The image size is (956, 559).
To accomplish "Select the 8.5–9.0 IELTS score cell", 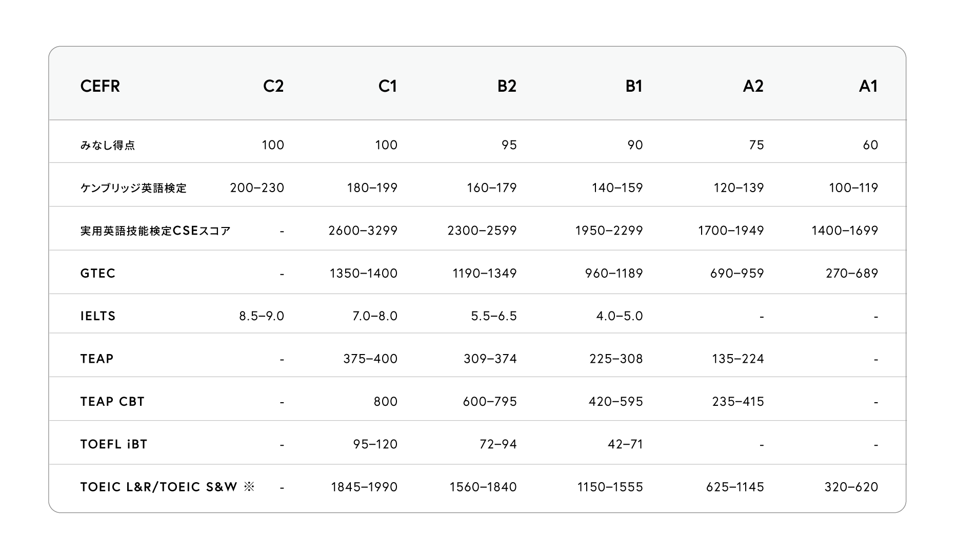I will 262,316.
